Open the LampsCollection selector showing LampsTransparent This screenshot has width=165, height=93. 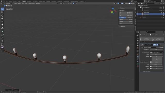click(157, 52)
